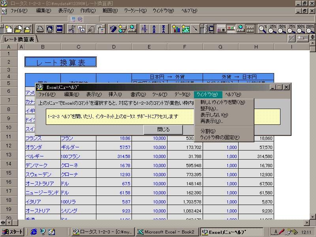
Task: Click the ABC spell check icon
Action: click(59, 29)
